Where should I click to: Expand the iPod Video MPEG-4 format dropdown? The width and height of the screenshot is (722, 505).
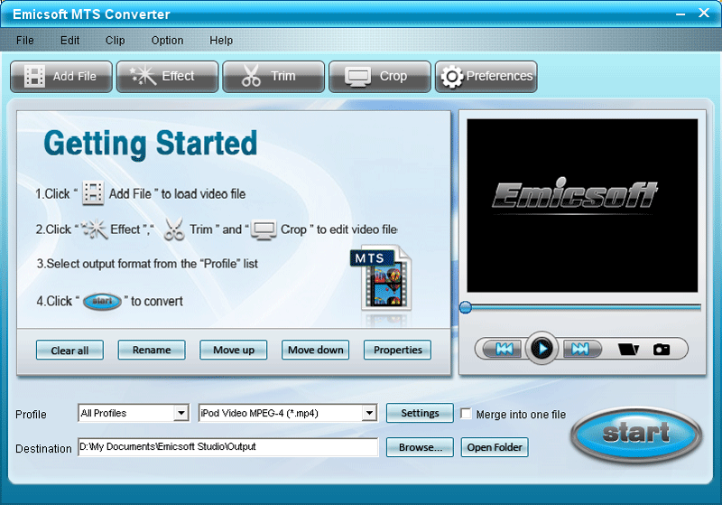[369, 413]
